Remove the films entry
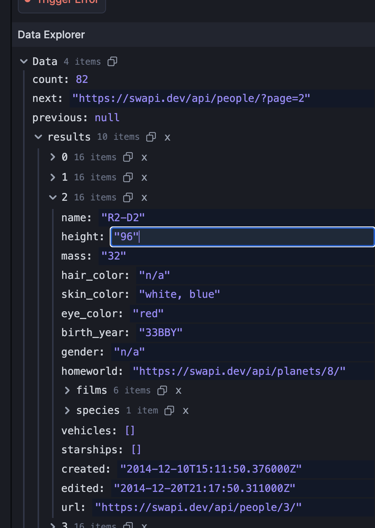 click(x=179, y=391)
